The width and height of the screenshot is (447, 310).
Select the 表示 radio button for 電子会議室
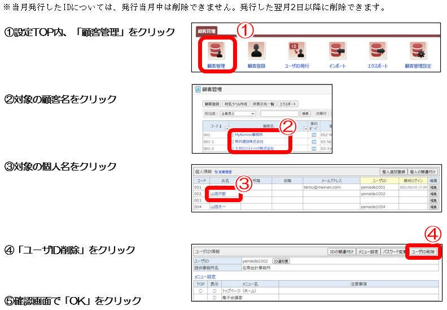pyautogui.click(x=214, y=297)
